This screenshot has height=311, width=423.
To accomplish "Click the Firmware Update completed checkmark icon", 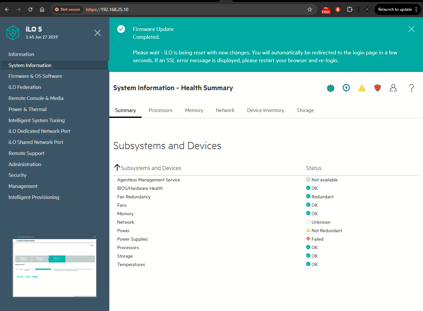I will pyautogui.click(x=121, y=29).
